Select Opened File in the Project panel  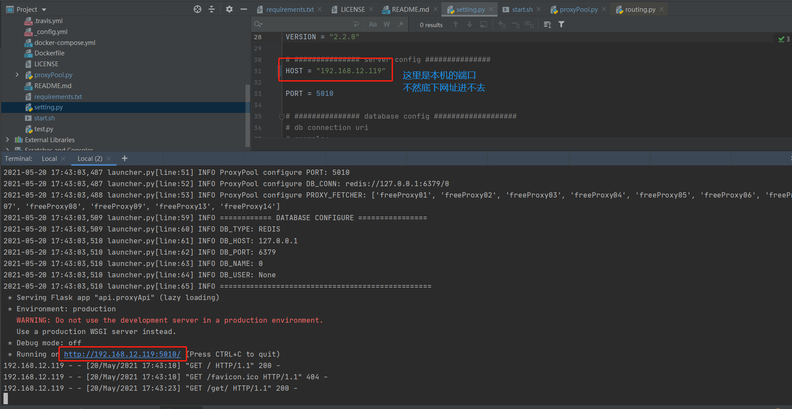pyautogui.click(x=197, y=9)
